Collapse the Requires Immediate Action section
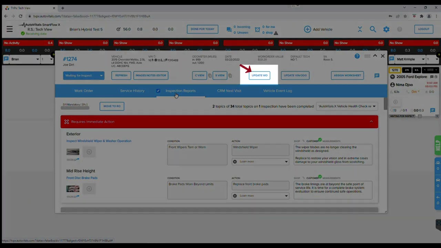The image size is (441, 248). pos(371,122)
